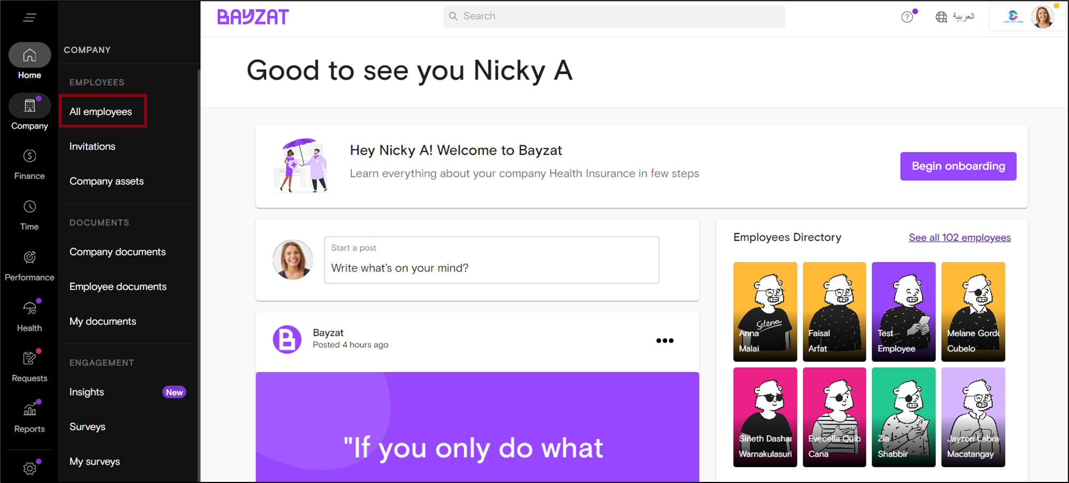Open the Finance dollar icon
Image resolution: width=1069 pixels, height=483 pixels.
tap(30, 156)
